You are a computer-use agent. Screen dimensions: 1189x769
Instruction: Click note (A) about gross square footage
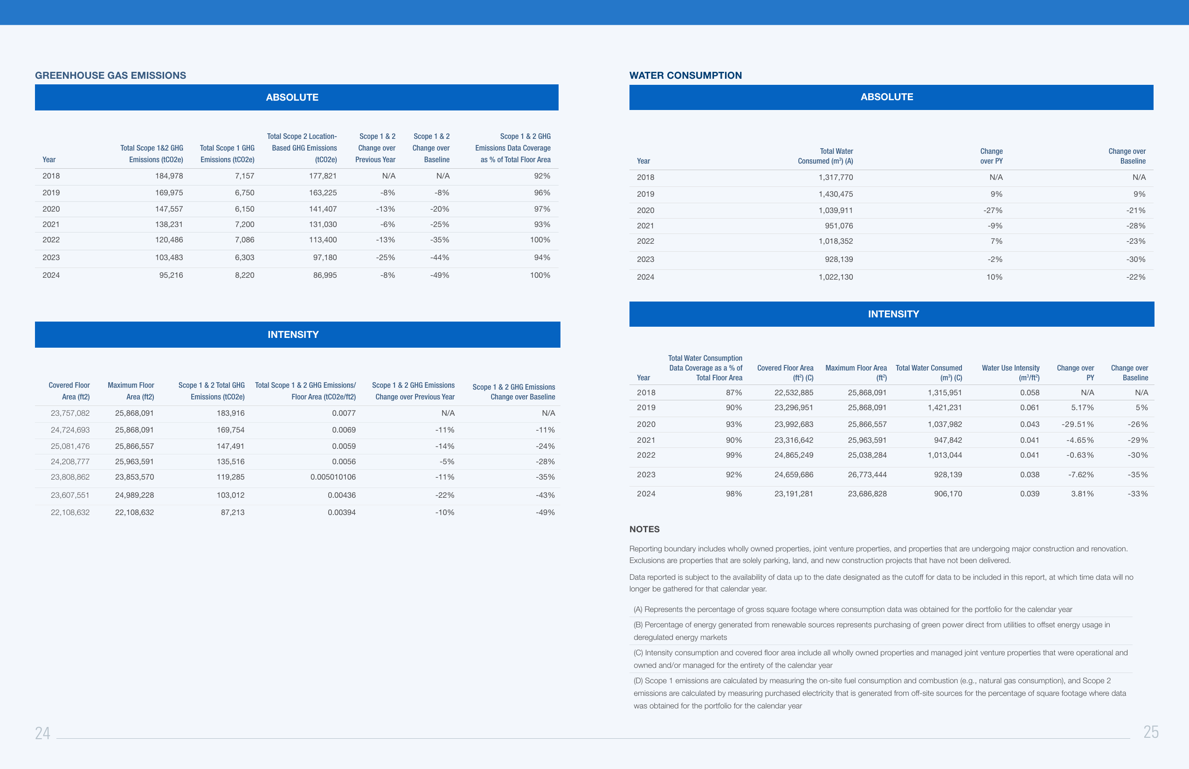click(x=853, y=609)
